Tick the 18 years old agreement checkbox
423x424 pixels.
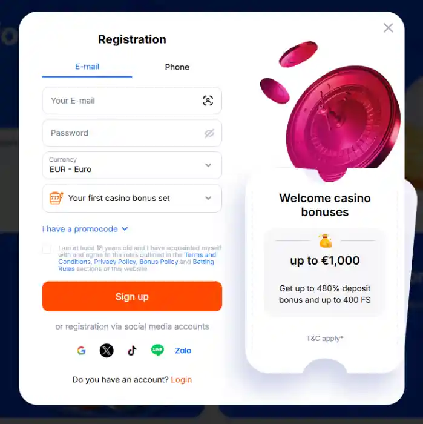click(x=47, y=248)
